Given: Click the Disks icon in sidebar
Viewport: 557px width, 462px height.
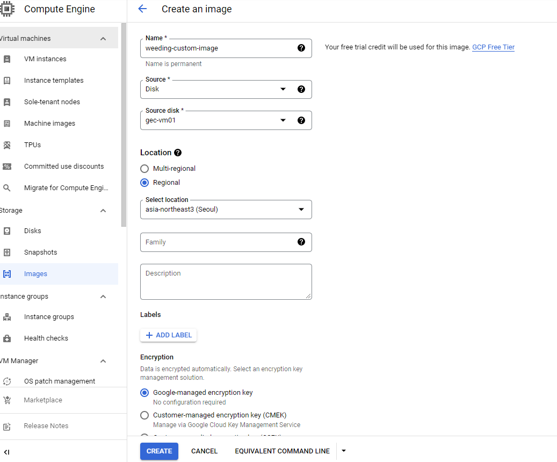Looking at the screenshot, I should click(x=7, y=231).
